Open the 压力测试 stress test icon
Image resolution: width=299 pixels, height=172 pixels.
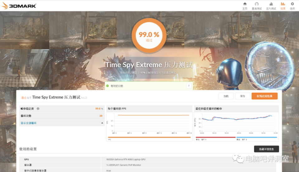point(271,4)
